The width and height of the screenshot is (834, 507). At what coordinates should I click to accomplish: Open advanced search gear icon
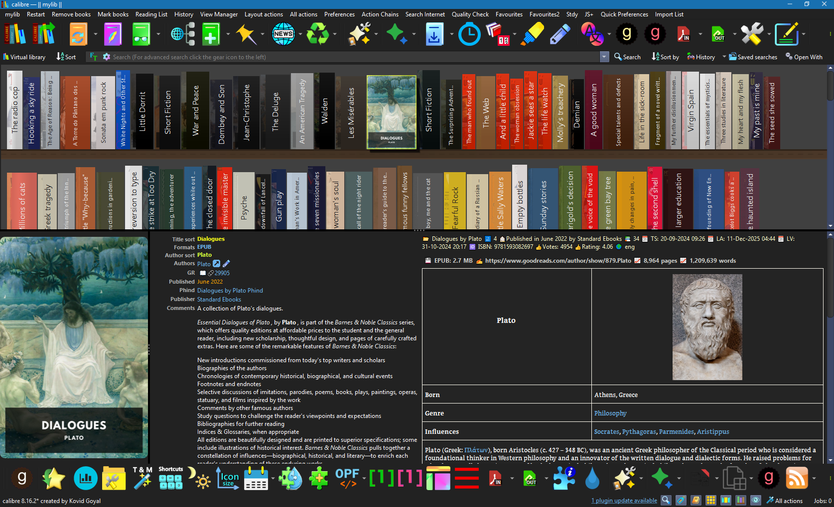[106, 57]
